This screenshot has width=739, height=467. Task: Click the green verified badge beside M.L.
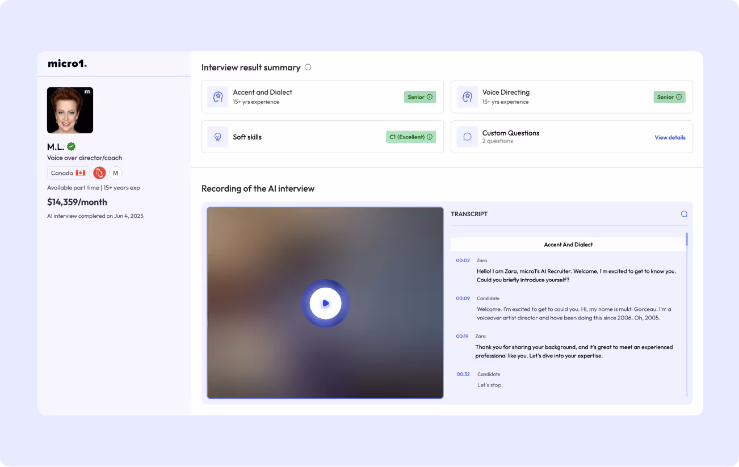tap(71, 146)
